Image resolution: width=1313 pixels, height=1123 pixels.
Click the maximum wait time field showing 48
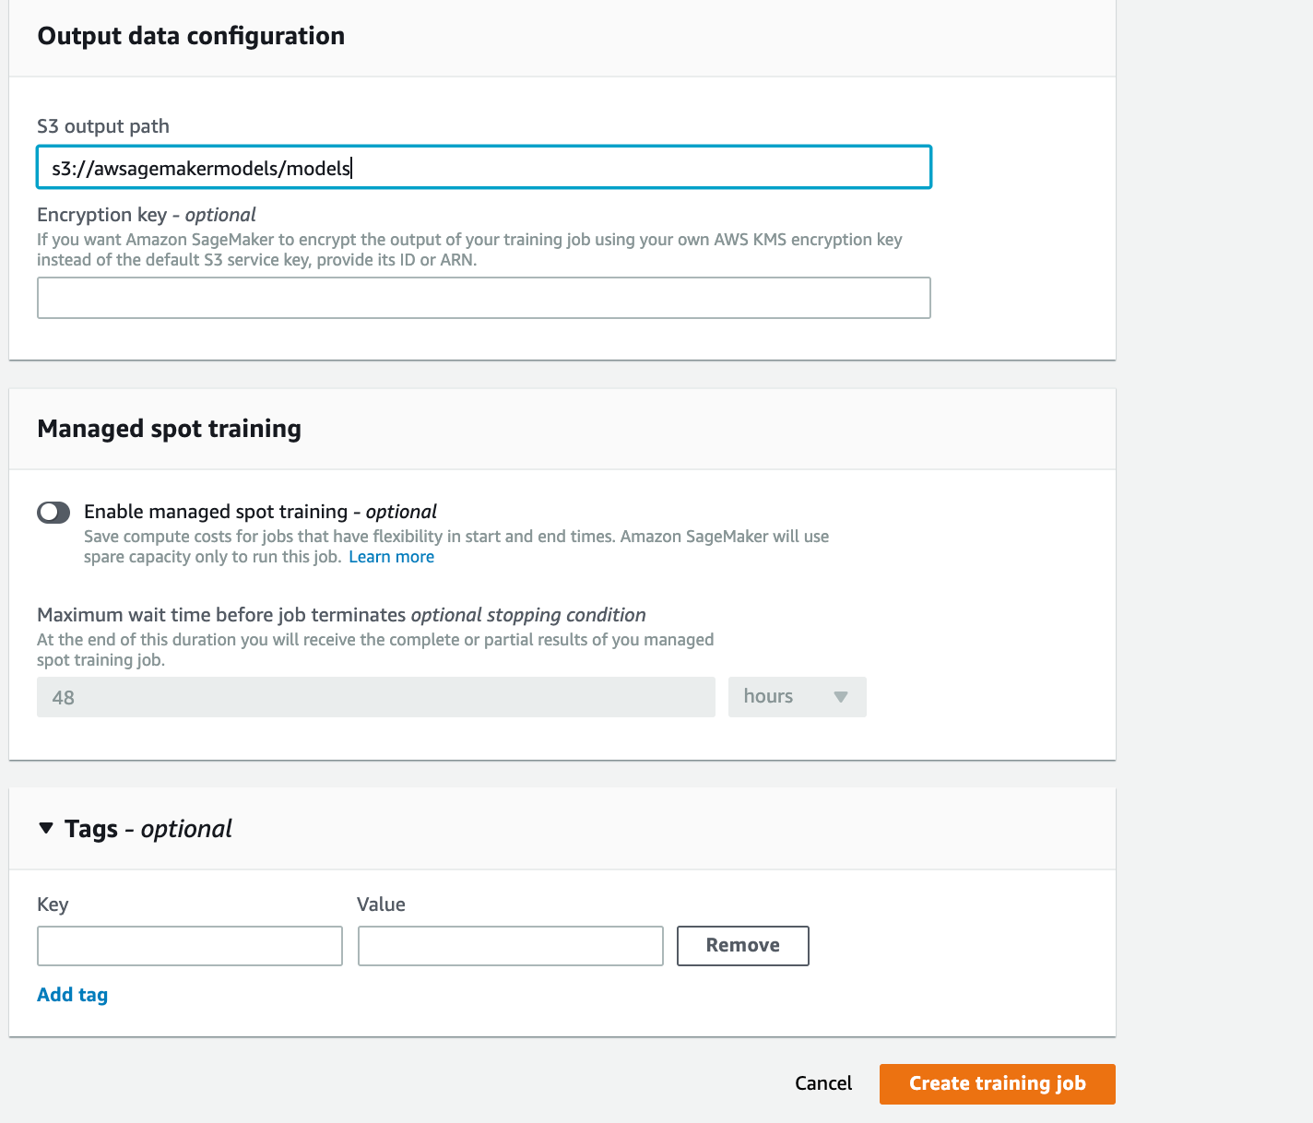pos(375,697)
